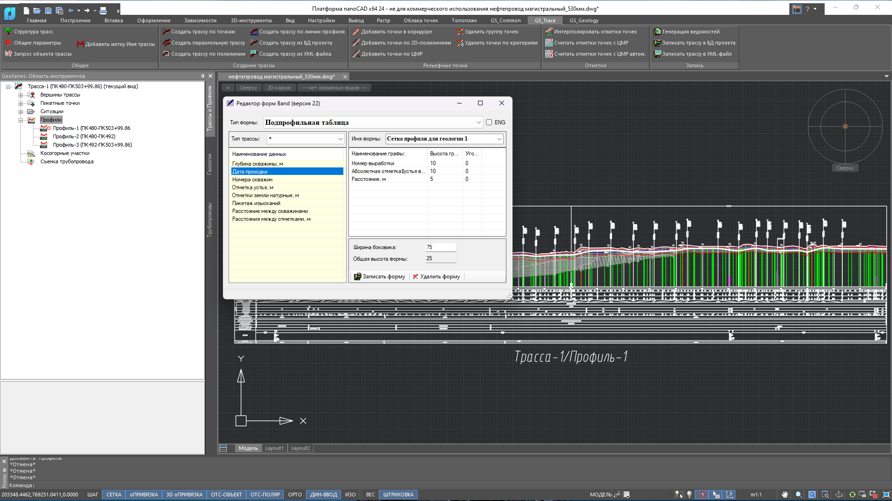
Task: Click the layout list icon left of Модель tab
Action: coord(223,448)
